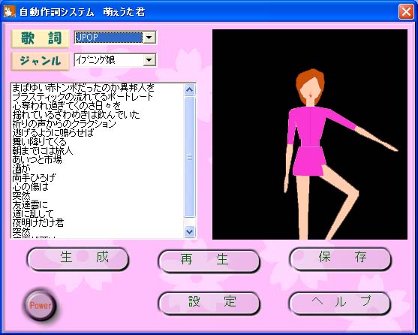Click the lyrics scrollbar down arrow
The height and width of the screenshot is (335, 418).
[190, 231]
